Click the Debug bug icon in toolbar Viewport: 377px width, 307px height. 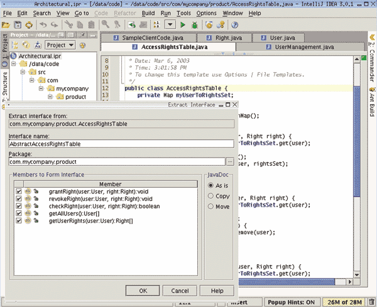tap(194, 25)
